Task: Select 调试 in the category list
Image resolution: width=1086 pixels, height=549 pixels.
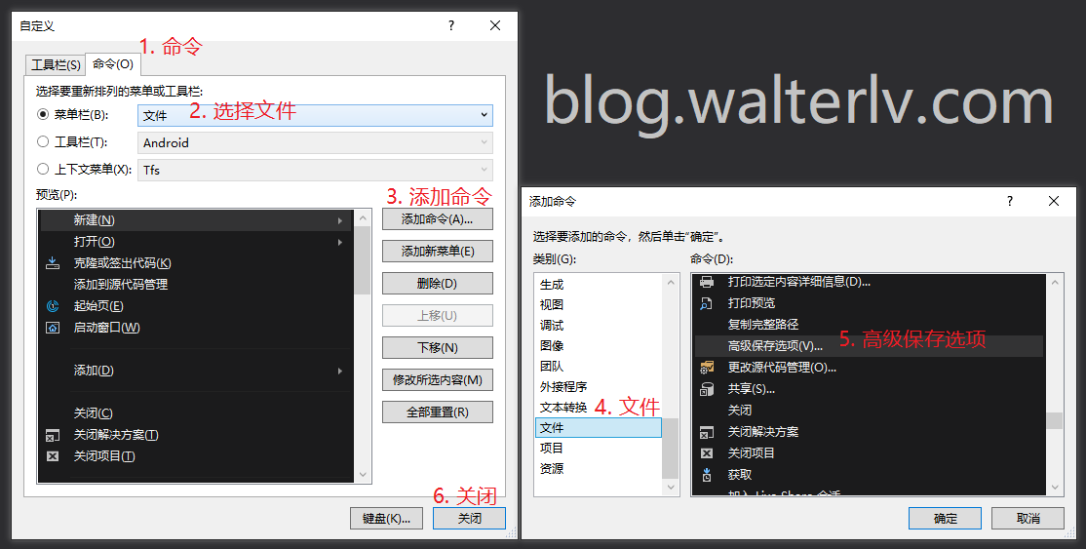Action: 599,325
